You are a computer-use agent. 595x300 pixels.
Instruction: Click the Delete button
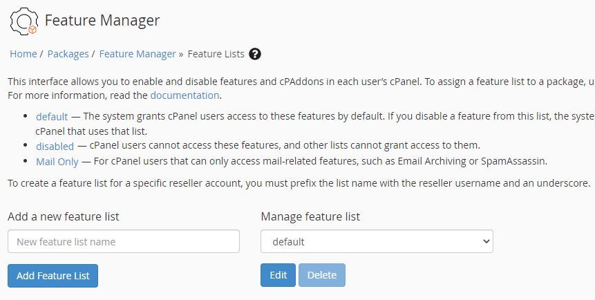tap(321, 275)
